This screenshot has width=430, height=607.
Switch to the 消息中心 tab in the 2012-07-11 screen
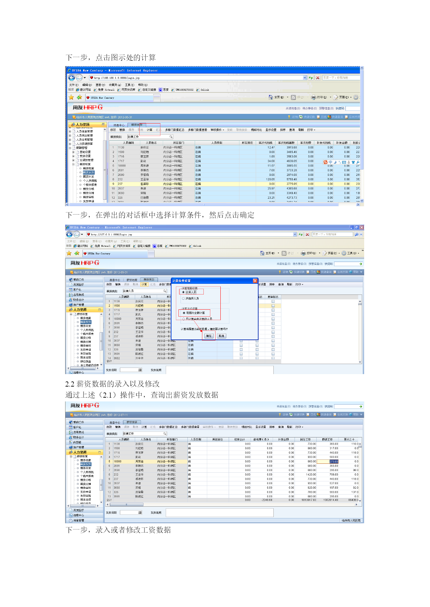[115, 423]
